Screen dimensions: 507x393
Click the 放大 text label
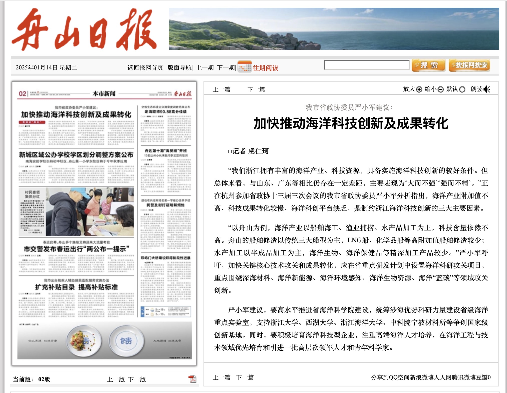click(409, 89)
